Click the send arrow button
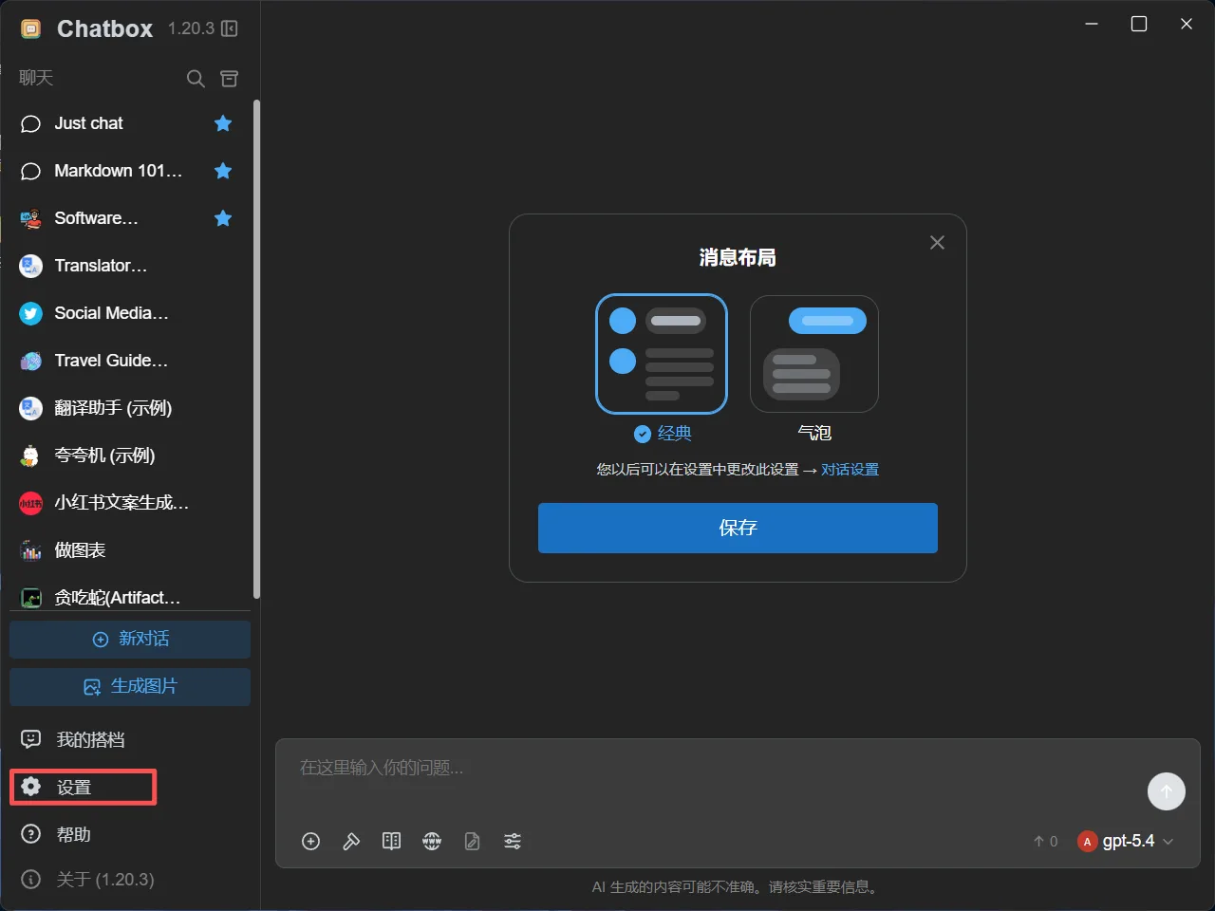Viewport: 1215px width, 911px height. point(1166,790)
